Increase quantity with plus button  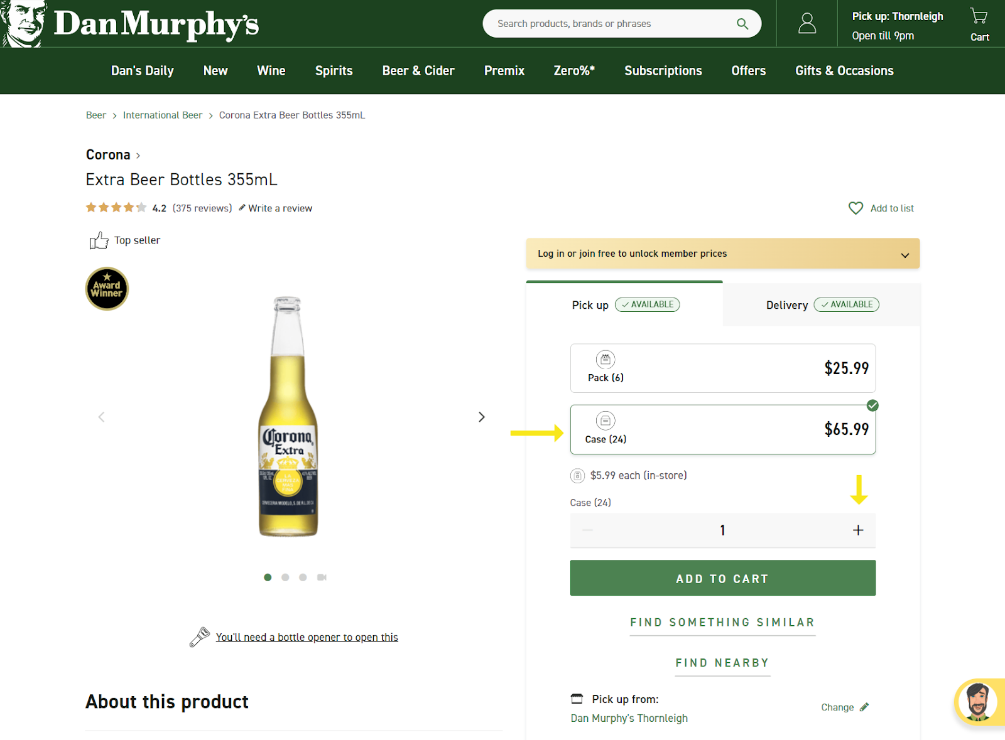857,530
